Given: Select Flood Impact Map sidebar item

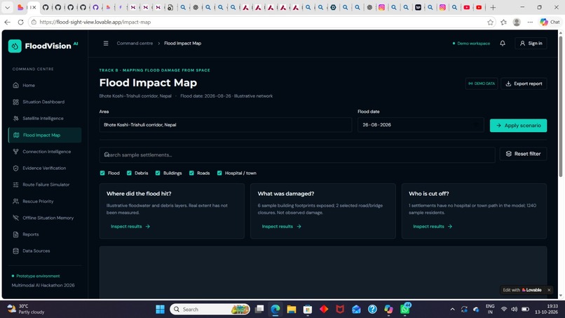Looking at the screenshot, I should (x=45, y=135).
